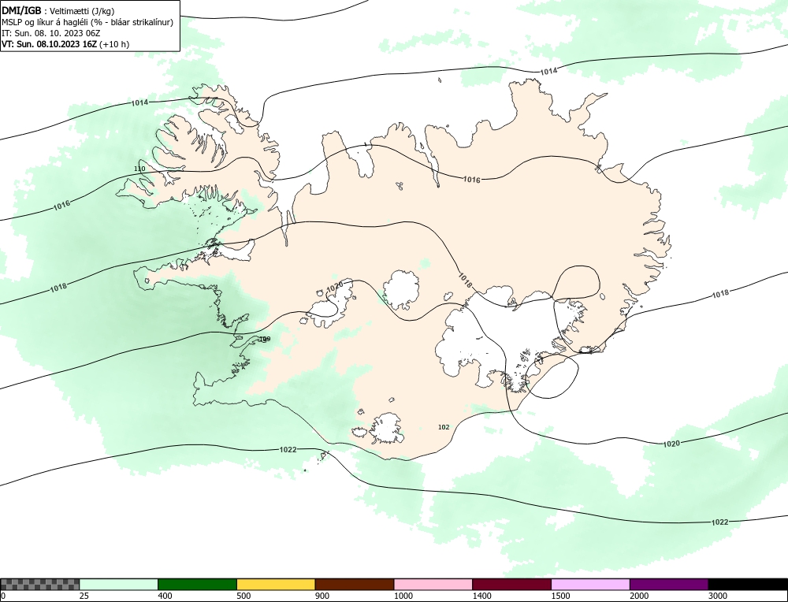Click the '3000' legend scale value
This screenshot has height=602, width=788.
[x=718, y=596]
